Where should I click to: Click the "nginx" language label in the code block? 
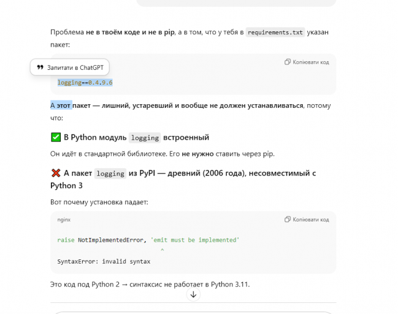64,220
